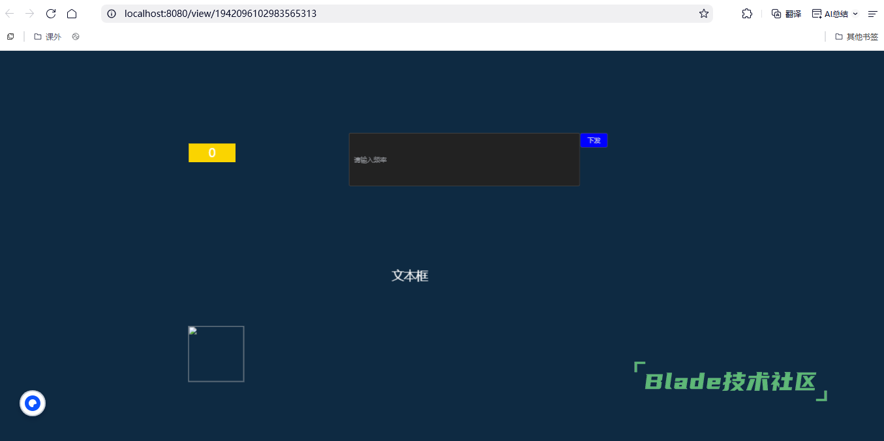View site info icon beside localhost URL
The width and height of the screenshot is (884, 441).
112,14
